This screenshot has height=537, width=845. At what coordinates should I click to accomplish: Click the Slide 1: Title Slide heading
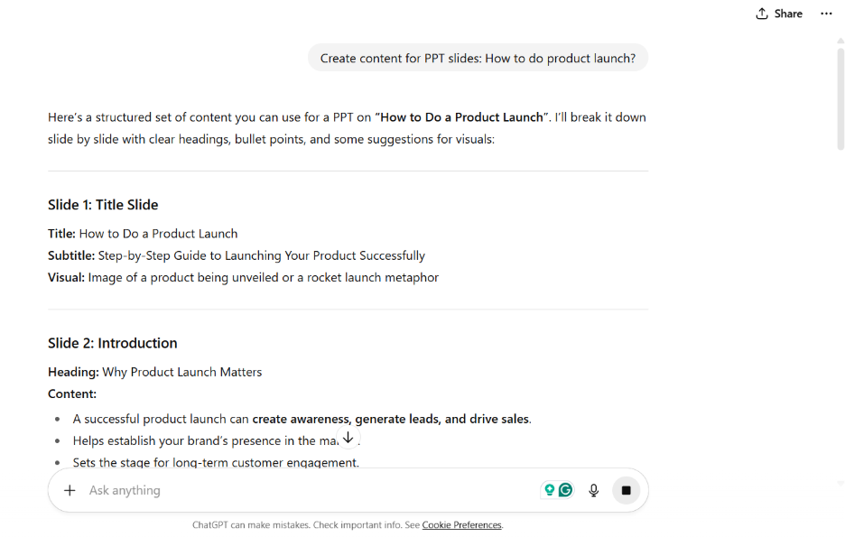tap(103, 205)
